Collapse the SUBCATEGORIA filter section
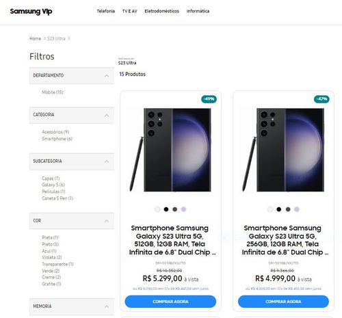 coord(72,161)
